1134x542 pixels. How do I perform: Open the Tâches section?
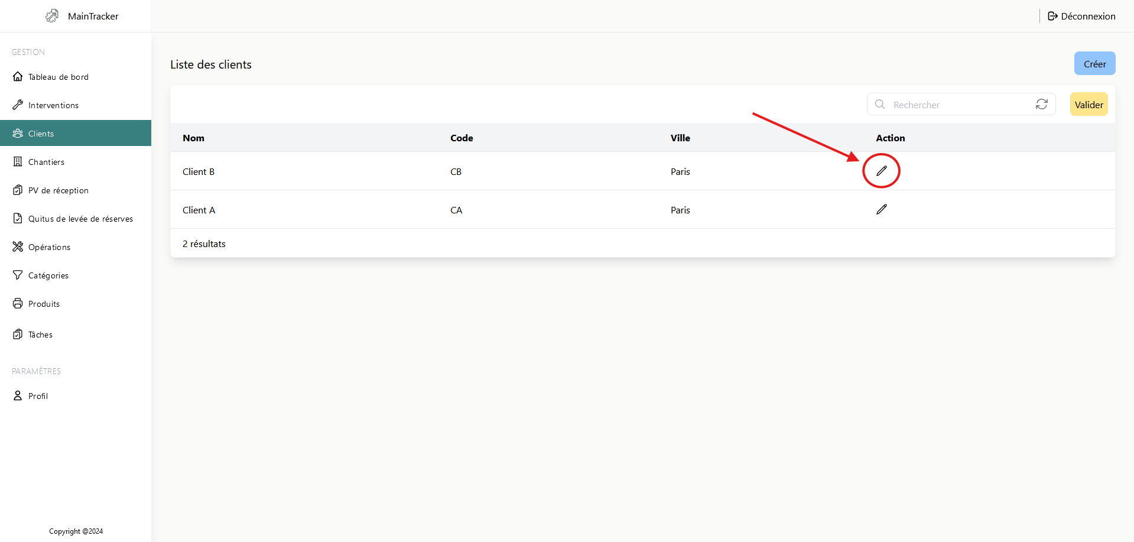point(40,335)
